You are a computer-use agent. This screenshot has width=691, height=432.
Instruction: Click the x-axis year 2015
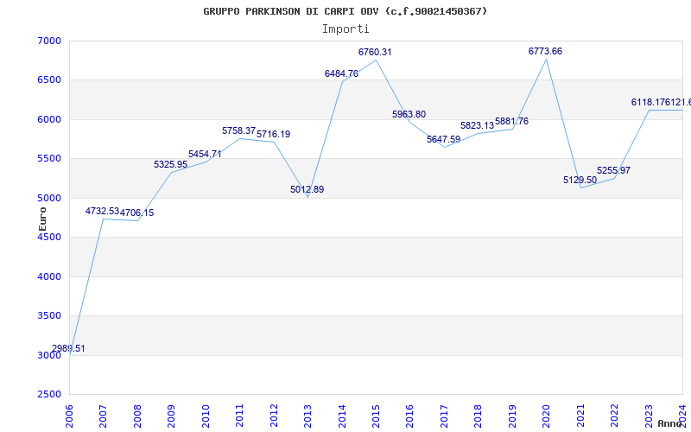pyautogui.click(x=376, y=417)
